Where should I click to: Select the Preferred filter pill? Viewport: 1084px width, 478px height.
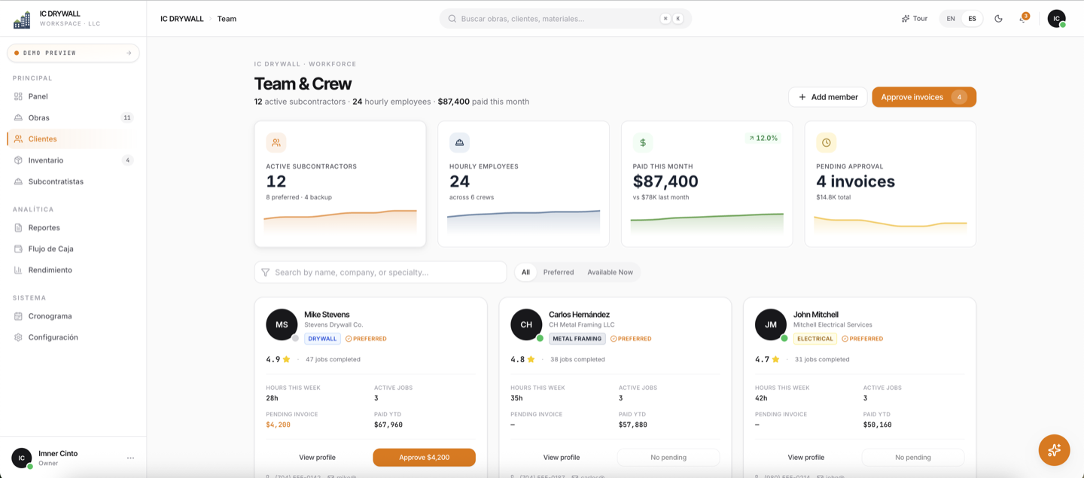pyautogui.click(x=559, y=272)
